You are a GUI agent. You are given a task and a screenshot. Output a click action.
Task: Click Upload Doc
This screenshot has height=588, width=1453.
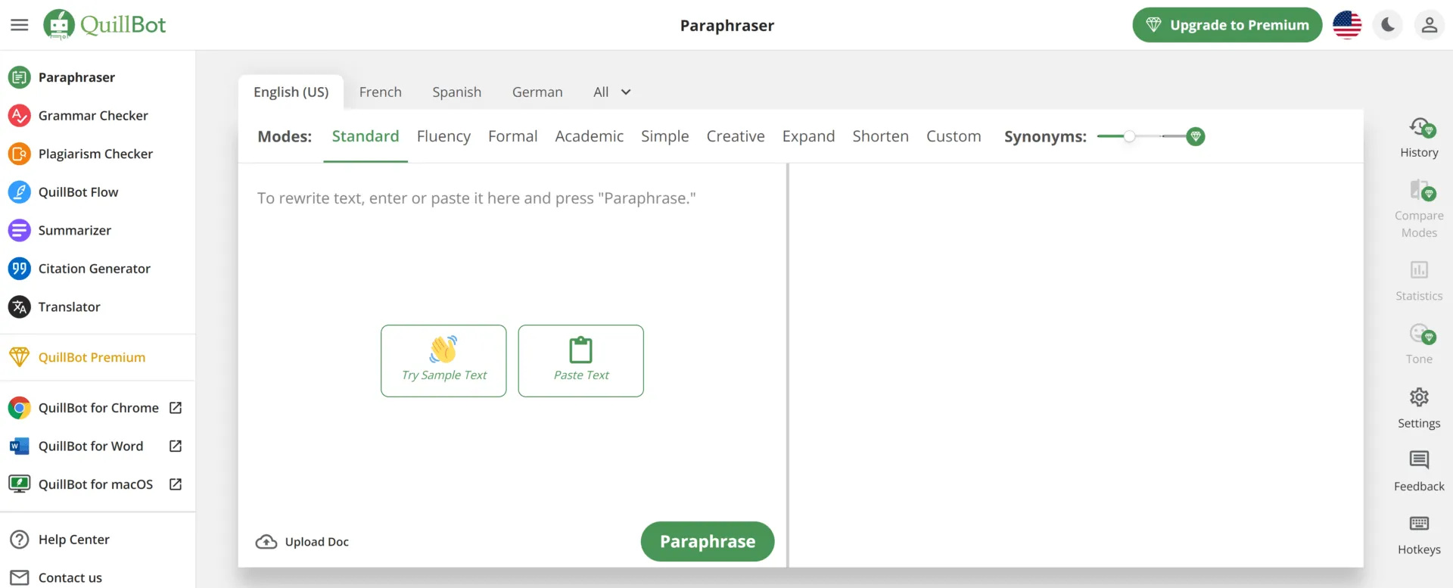[302, 542]
